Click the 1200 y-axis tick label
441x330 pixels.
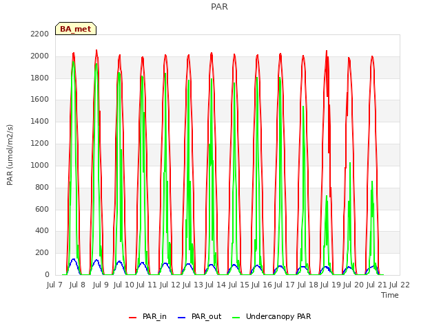[x=40, y=144]
